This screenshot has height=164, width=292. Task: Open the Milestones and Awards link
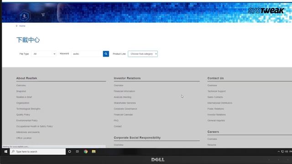point(28,132)
